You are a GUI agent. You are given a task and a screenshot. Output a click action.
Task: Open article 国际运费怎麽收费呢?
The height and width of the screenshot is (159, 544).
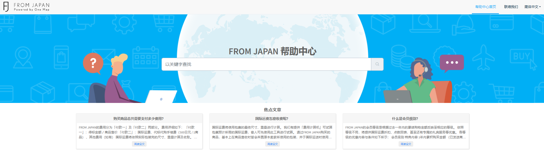(272, 118)
